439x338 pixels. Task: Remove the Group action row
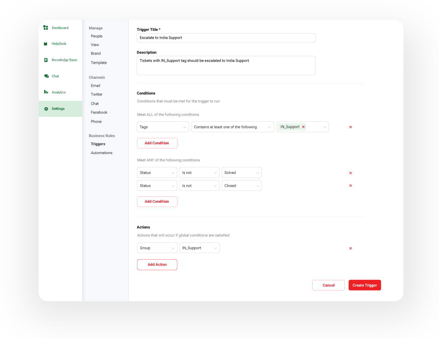tap(350, 248)
